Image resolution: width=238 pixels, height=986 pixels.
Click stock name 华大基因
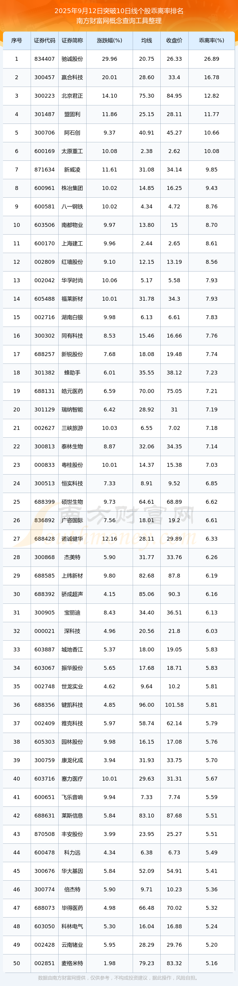(x=72, y=871)
